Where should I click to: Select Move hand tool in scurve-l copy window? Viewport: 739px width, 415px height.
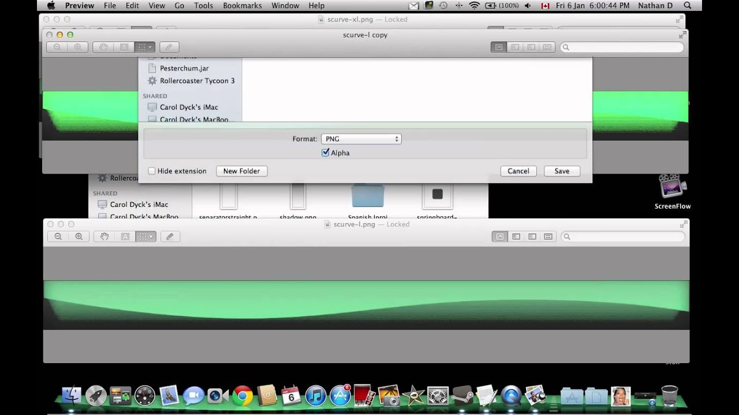[103, 47]
